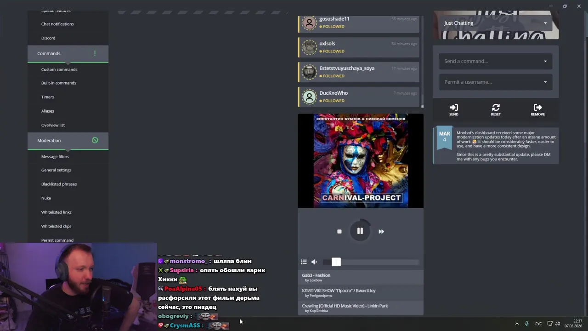Viewport: 588px width, 331px height.
Task: Click monstromo_ username in chat overlay
Action: 189,261
